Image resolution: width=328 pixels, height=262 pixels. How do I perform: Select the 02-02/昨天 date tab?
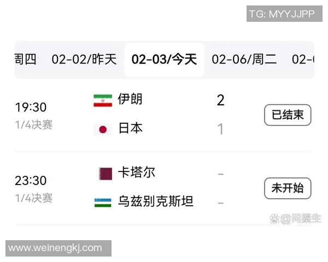pyautogui.click(x=84, y=59)
